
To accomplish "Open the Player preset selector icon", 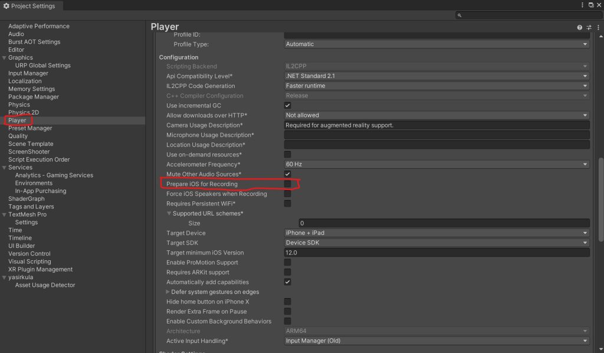I will click(x=589, y=27).
